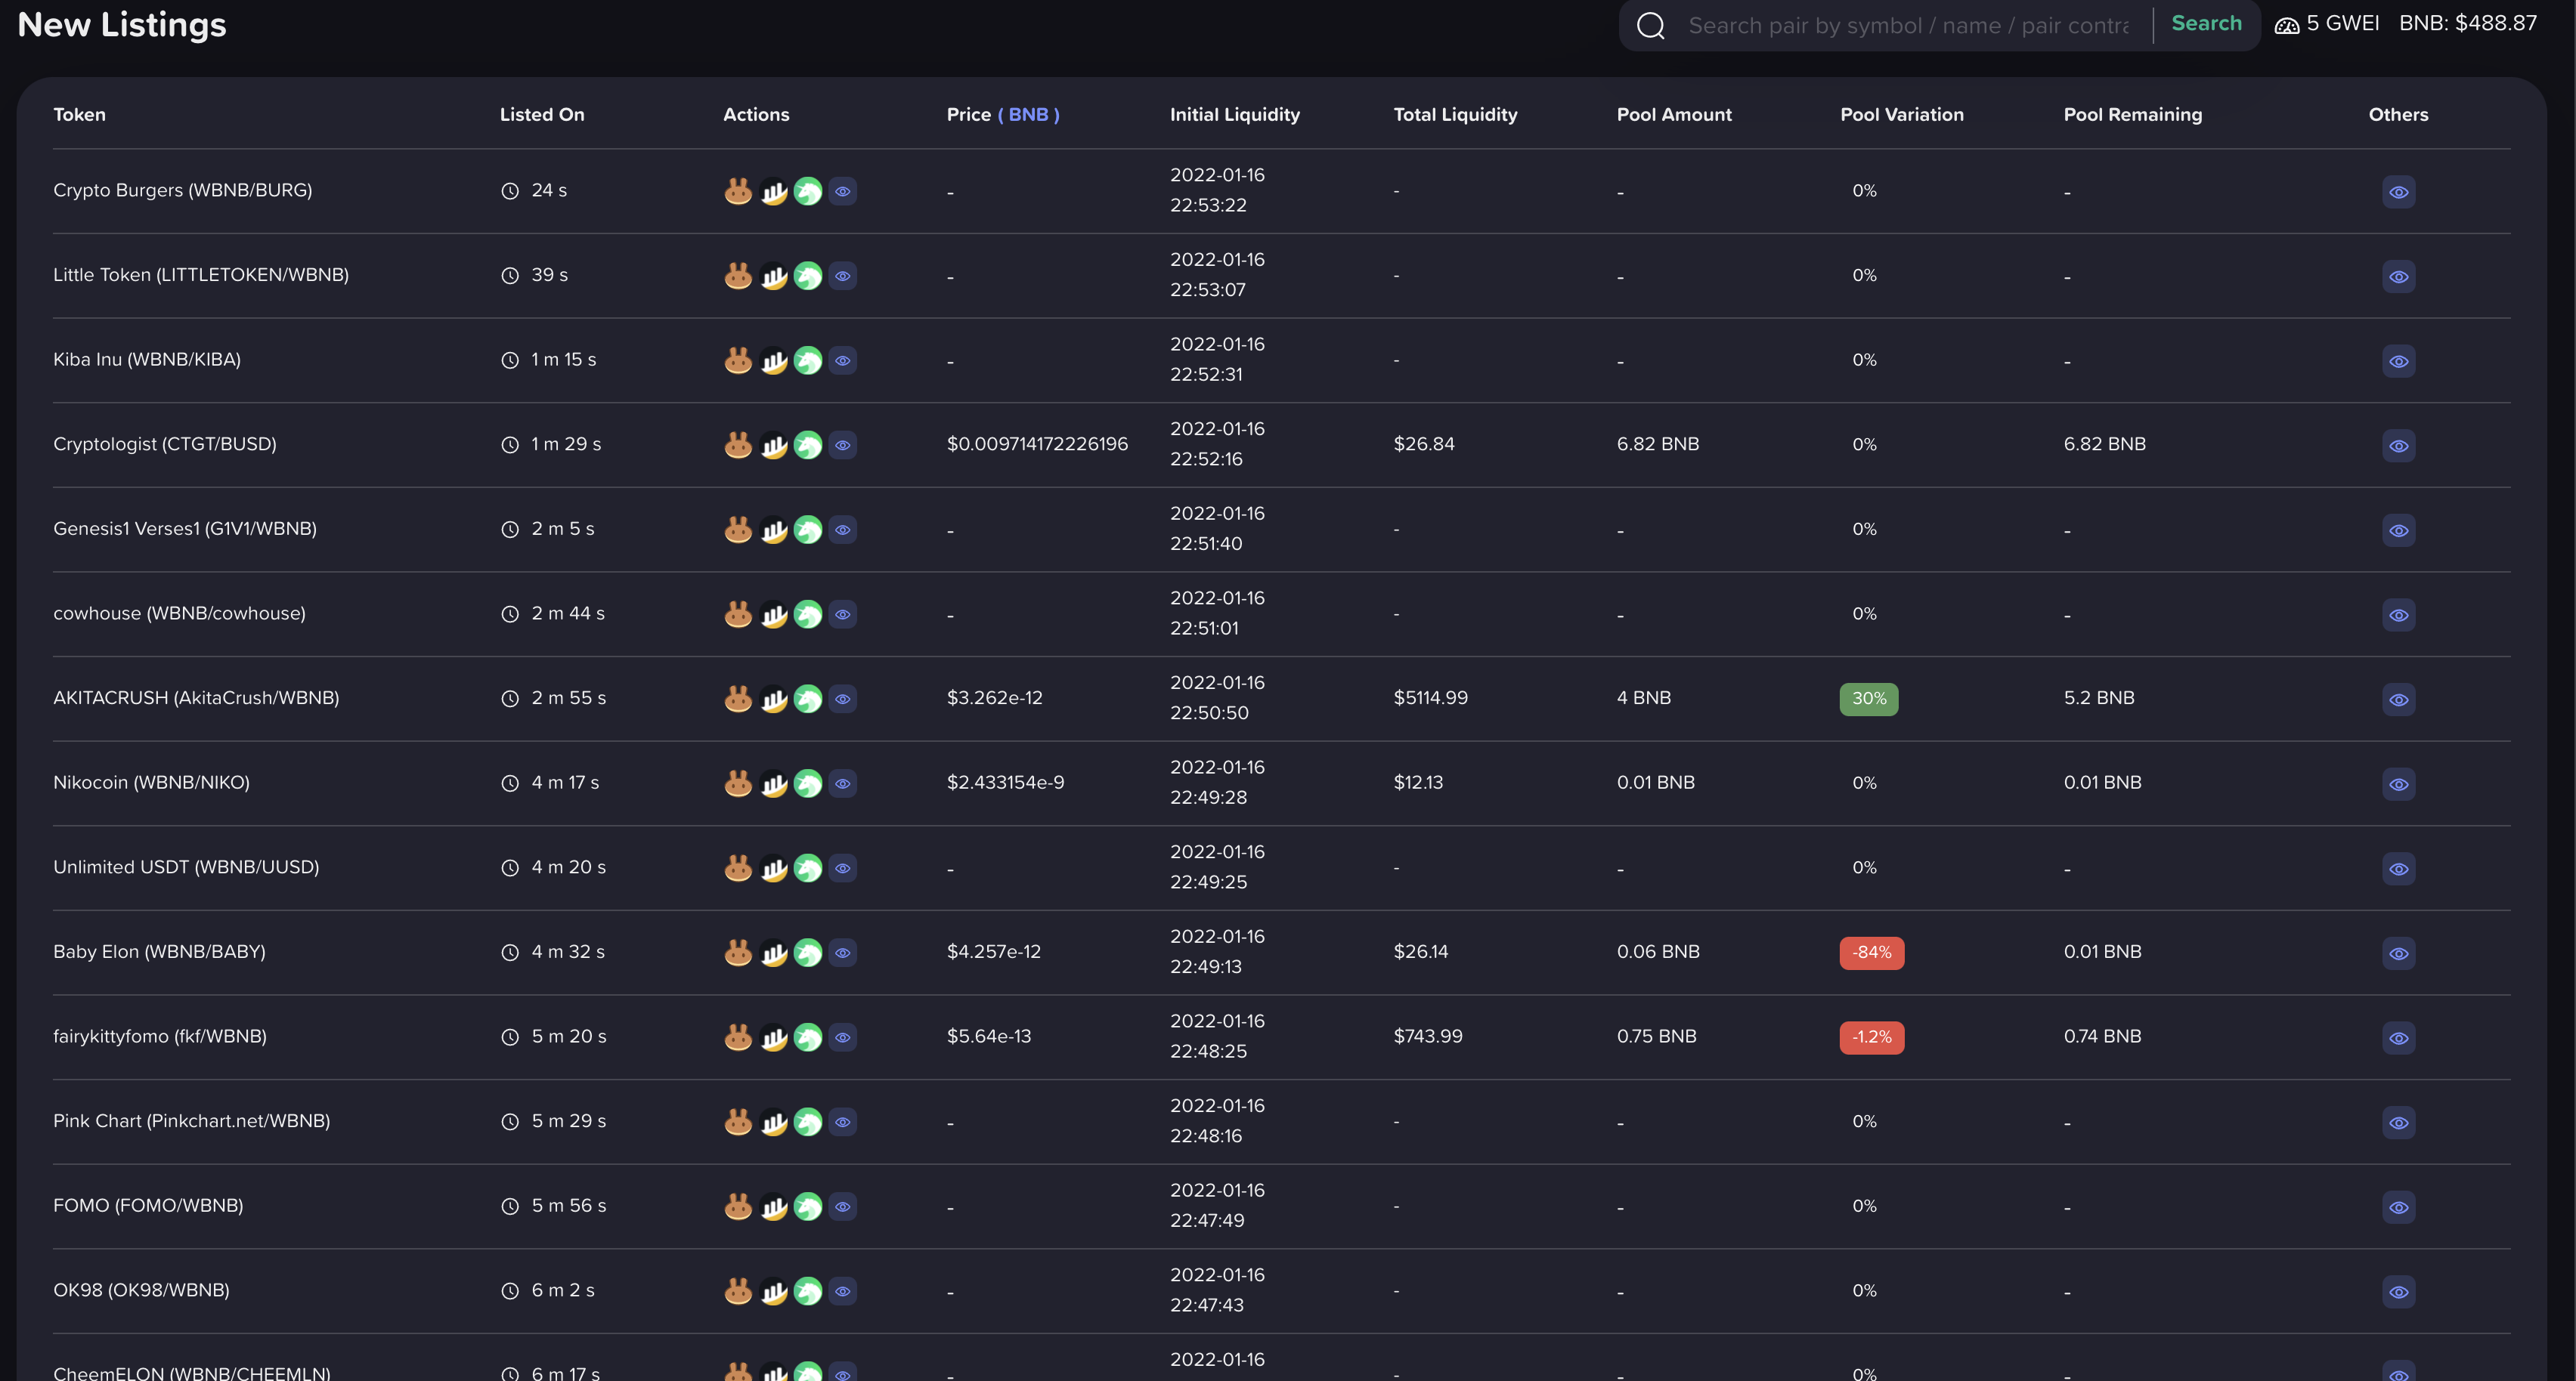The width and height of the screenshot is (2576, 1381).
Task: Select token name AKITACRUSH (AkitaCrush/WBNB)
Action: tap(196, 697)
